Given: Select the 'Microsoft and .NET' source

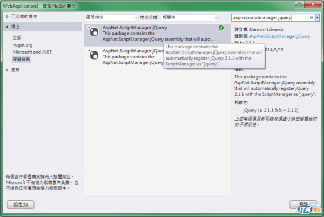Looking at the screenshot, I should pos(32,52).
